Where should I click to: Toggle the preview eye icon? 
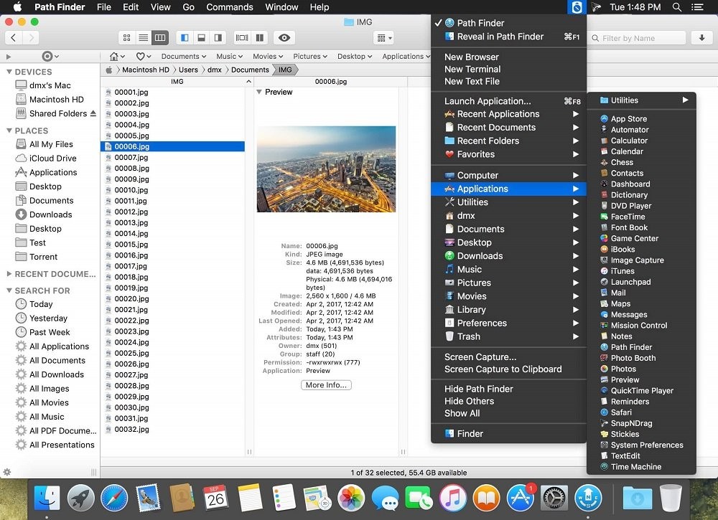pos(284,37)
